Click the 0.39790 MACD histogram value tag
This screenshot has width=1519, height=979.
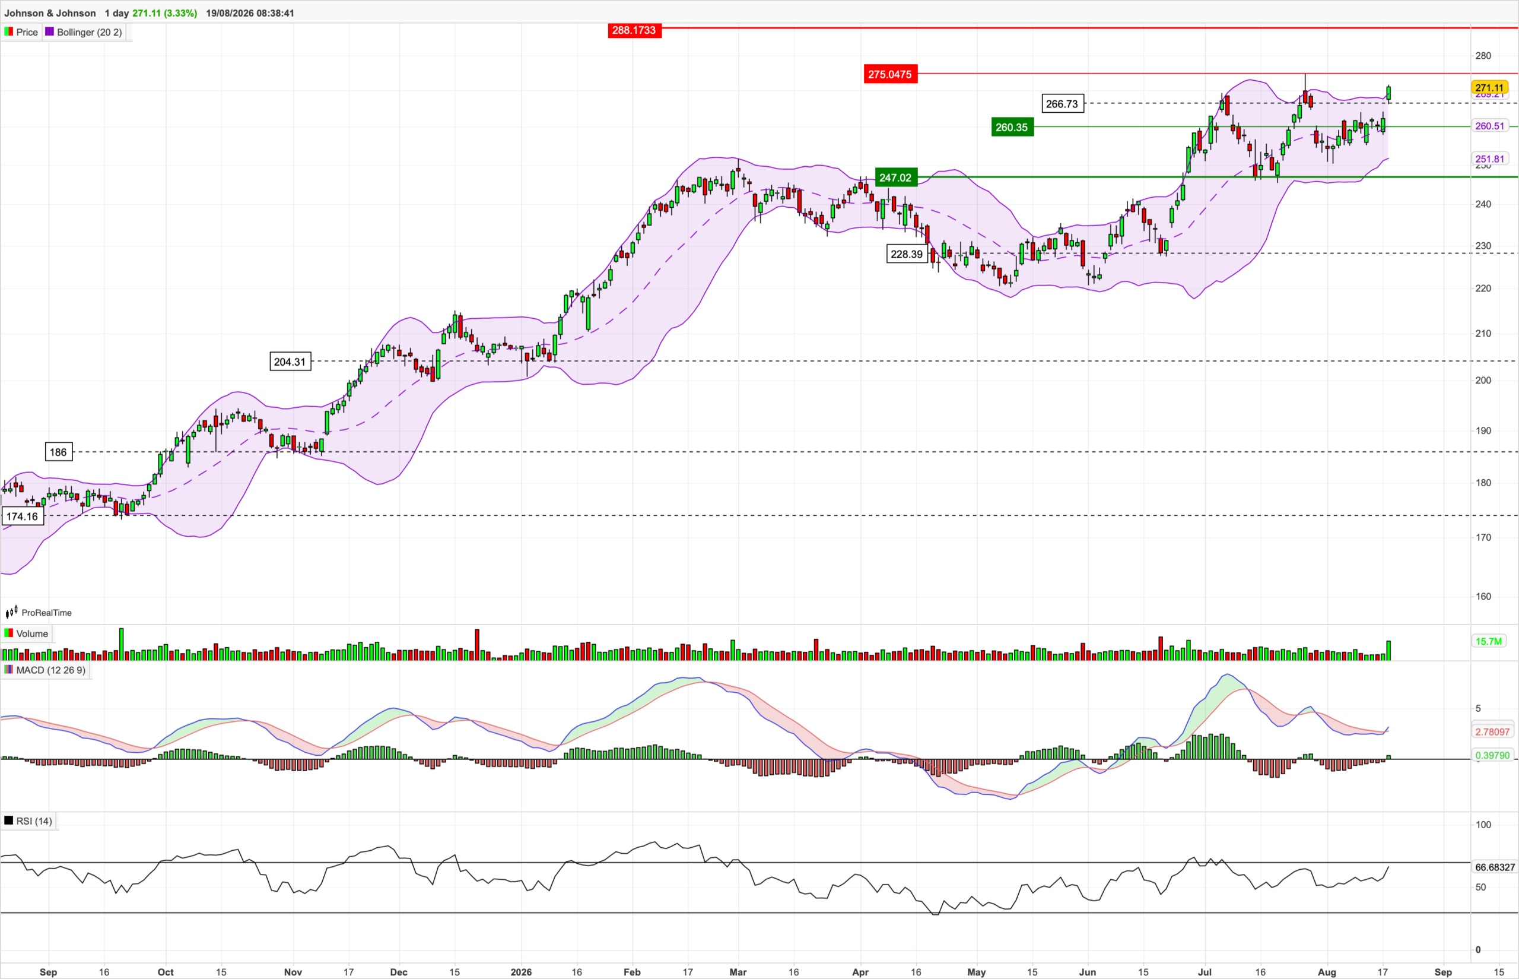pos(1492,755)
